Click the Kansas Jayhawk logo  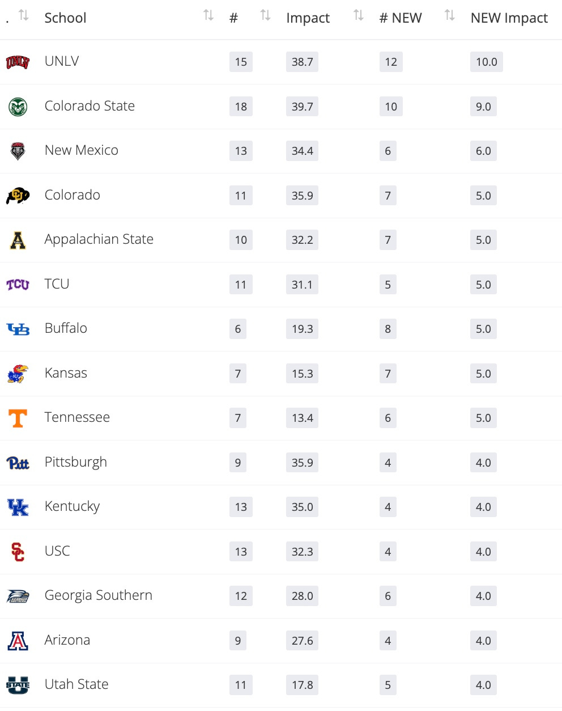click(x=18, y=374)
